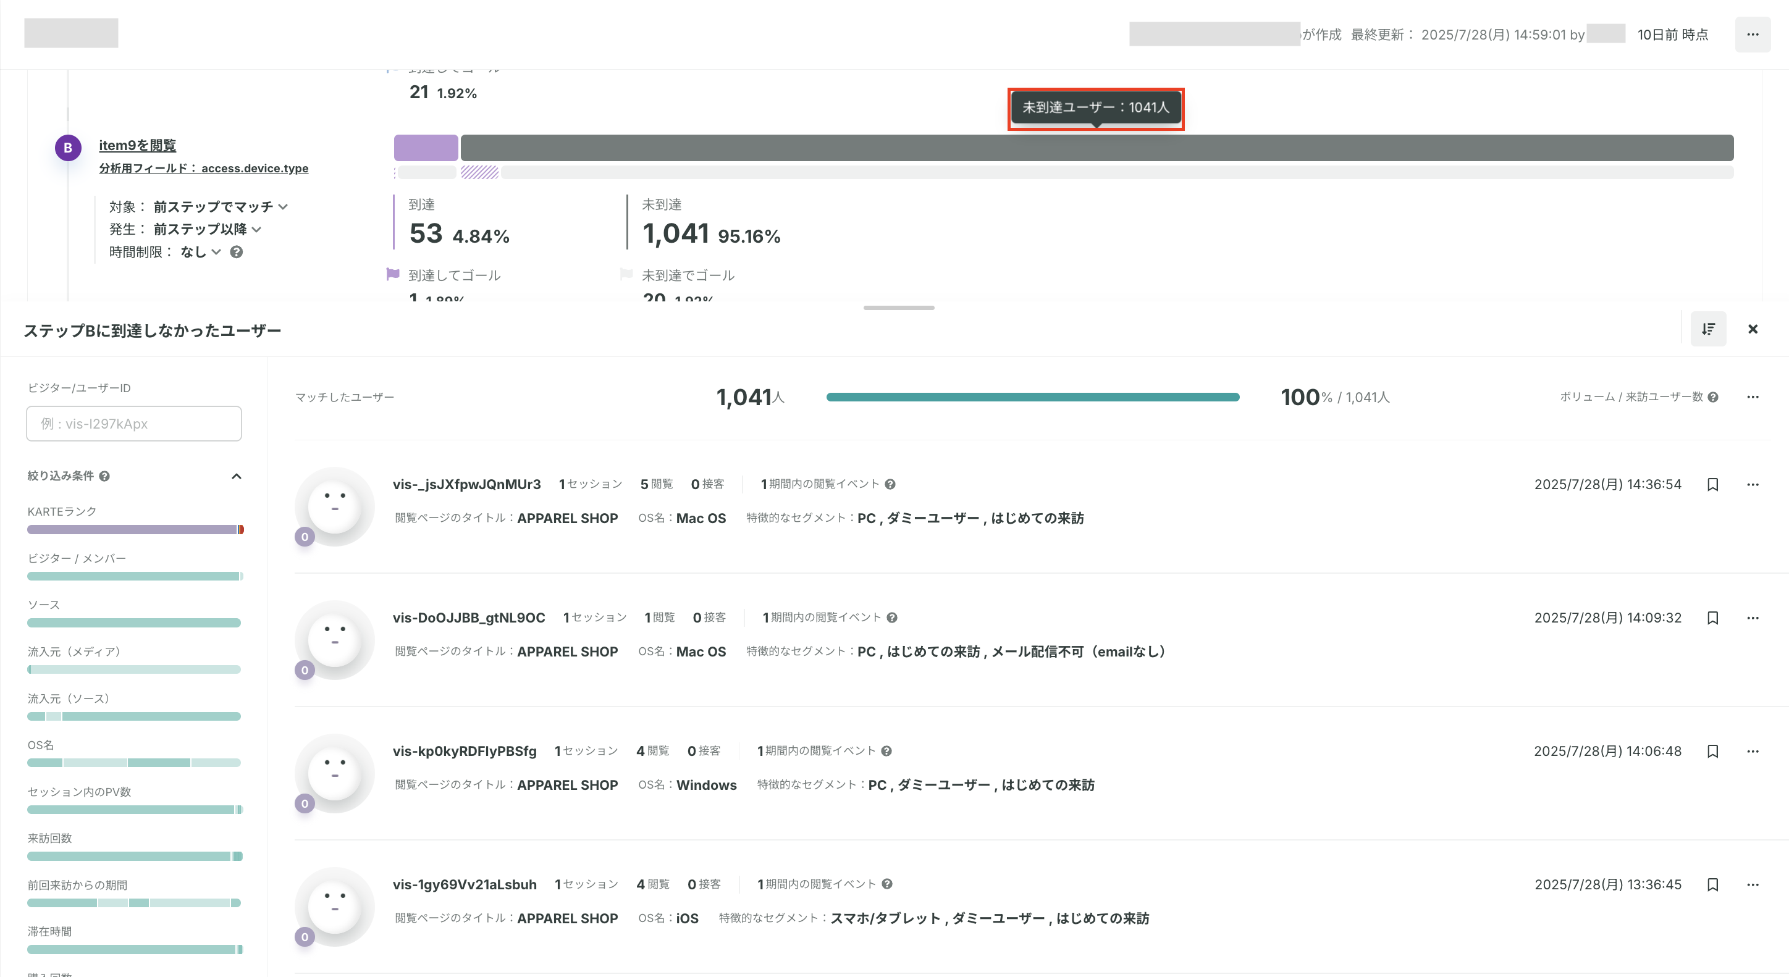Click the OS名 filter bar
This screenshot has height=977, width=1789.
[x=134, y=763]
